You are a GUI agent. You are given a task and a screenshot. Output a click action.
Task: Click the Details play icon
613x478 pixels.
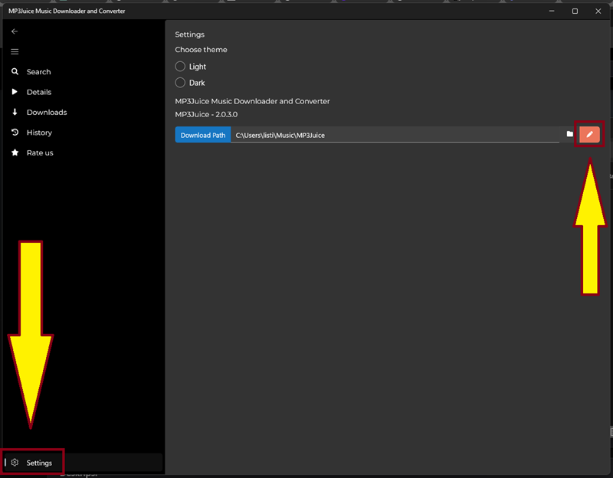[x=15, y=92]
